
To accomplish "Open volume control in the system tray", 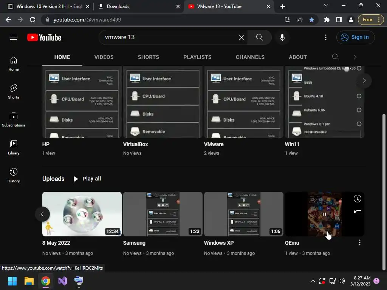I will click(342, 281).
